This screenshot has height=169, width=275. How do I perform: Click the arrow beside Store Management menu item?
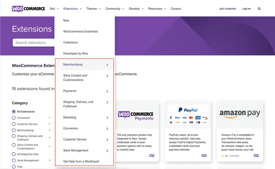point(107,151)
